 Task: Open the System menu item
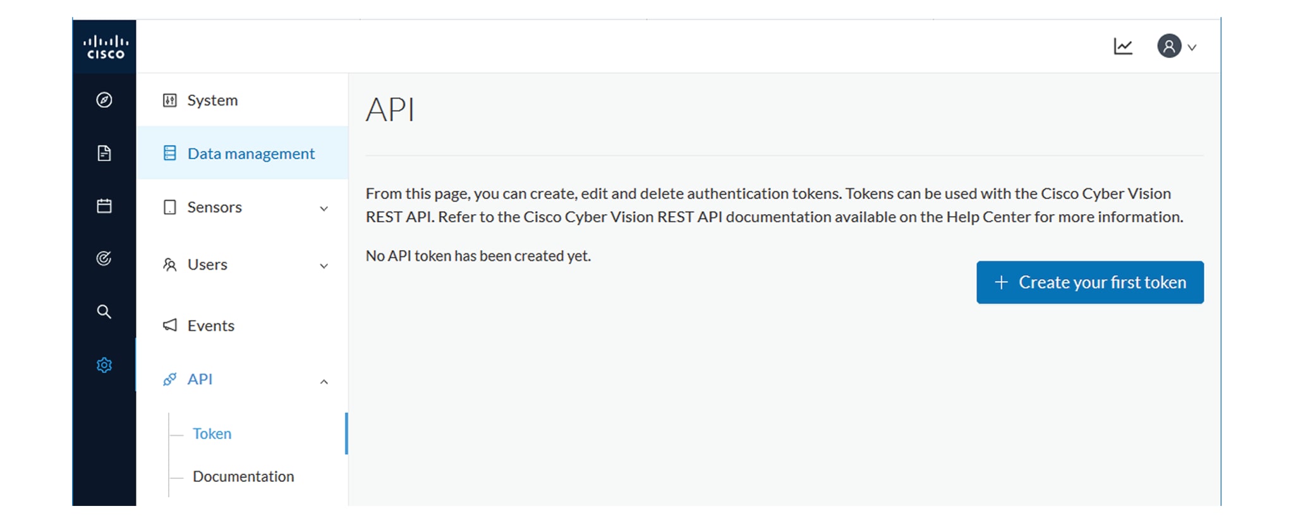click(212, 100)
